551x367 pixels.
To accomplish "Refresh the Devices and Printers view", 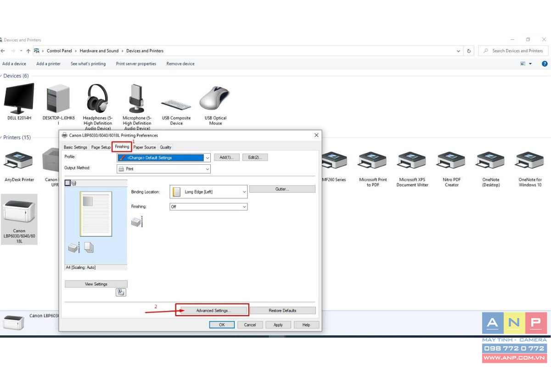I will (469, 51).
